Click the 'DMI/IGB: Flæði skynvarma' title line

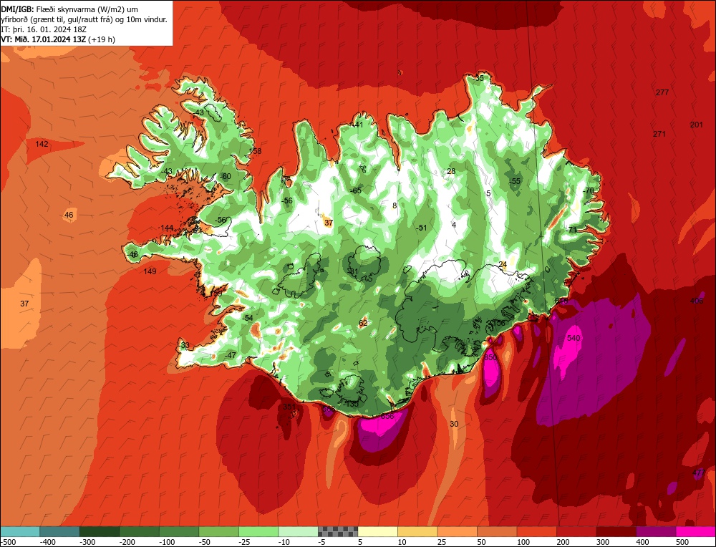pyautogui.click(x=70, y=9)
